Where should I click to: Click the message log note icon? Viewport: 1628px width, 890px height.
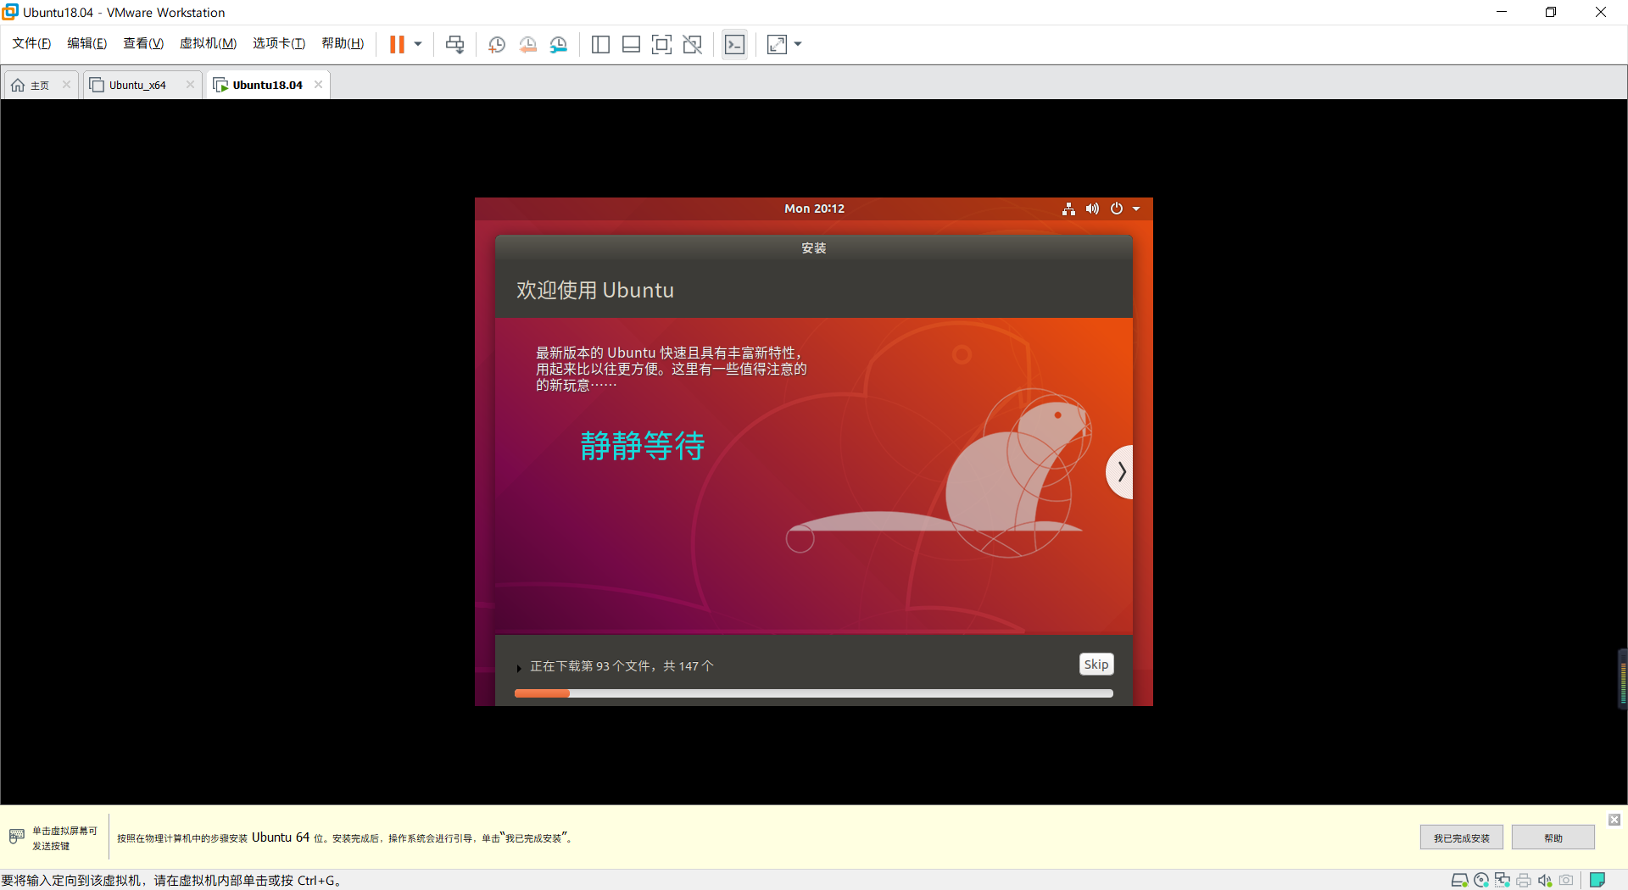coord(1597,880)
